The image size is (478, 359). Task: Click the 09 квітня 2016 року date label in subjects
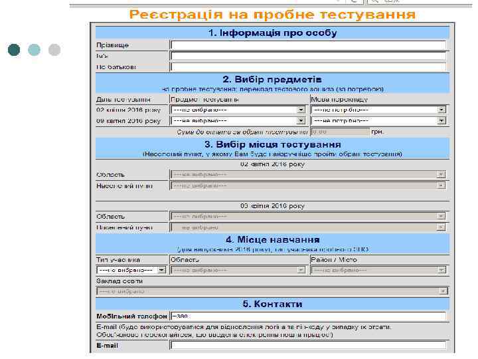coord(128,121)
